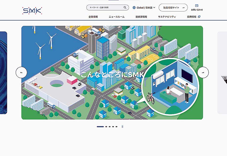The image size is (227, 156).
Task: Click the grey next slide preview
Action: coord(222,73)
